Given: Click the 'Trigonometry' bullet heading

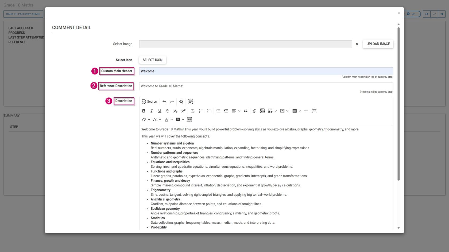Looking at the screenshot, I should (x=160, y=190).
